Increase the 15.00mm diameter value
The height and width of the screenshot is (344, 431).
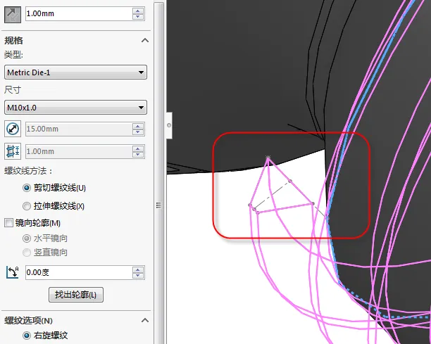click(138, 126)
